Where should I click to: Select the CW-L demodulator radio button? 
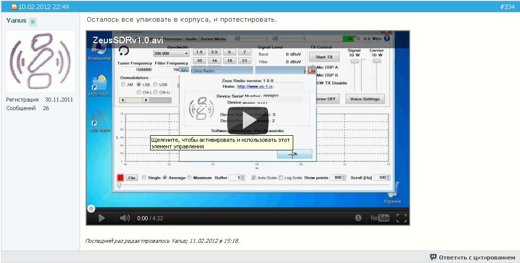click(x=139, y=93)
